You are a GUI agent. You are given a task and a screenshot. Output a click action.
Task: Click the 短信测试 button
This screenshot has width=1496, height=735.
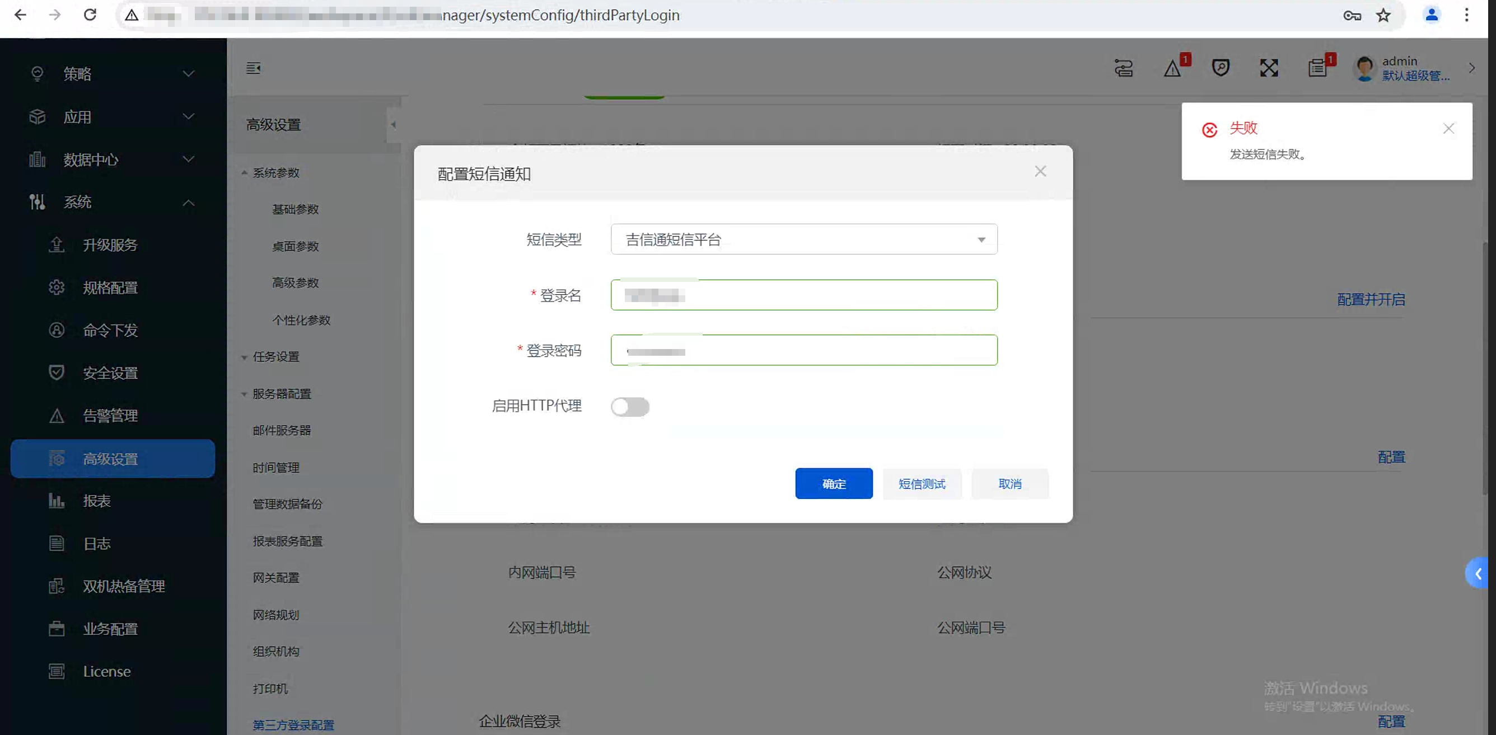921,484
